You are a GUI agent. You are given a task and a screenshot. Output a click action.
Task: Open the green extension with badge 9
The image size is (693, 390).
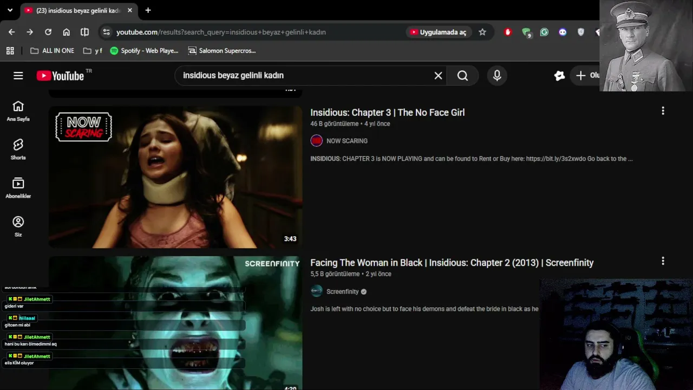[x=526, y=32]
